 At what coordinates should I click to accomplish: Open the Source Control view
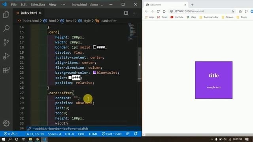6,42
